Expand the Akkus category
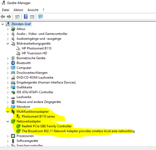Screen dimensions: 156x150 [8, 29]
